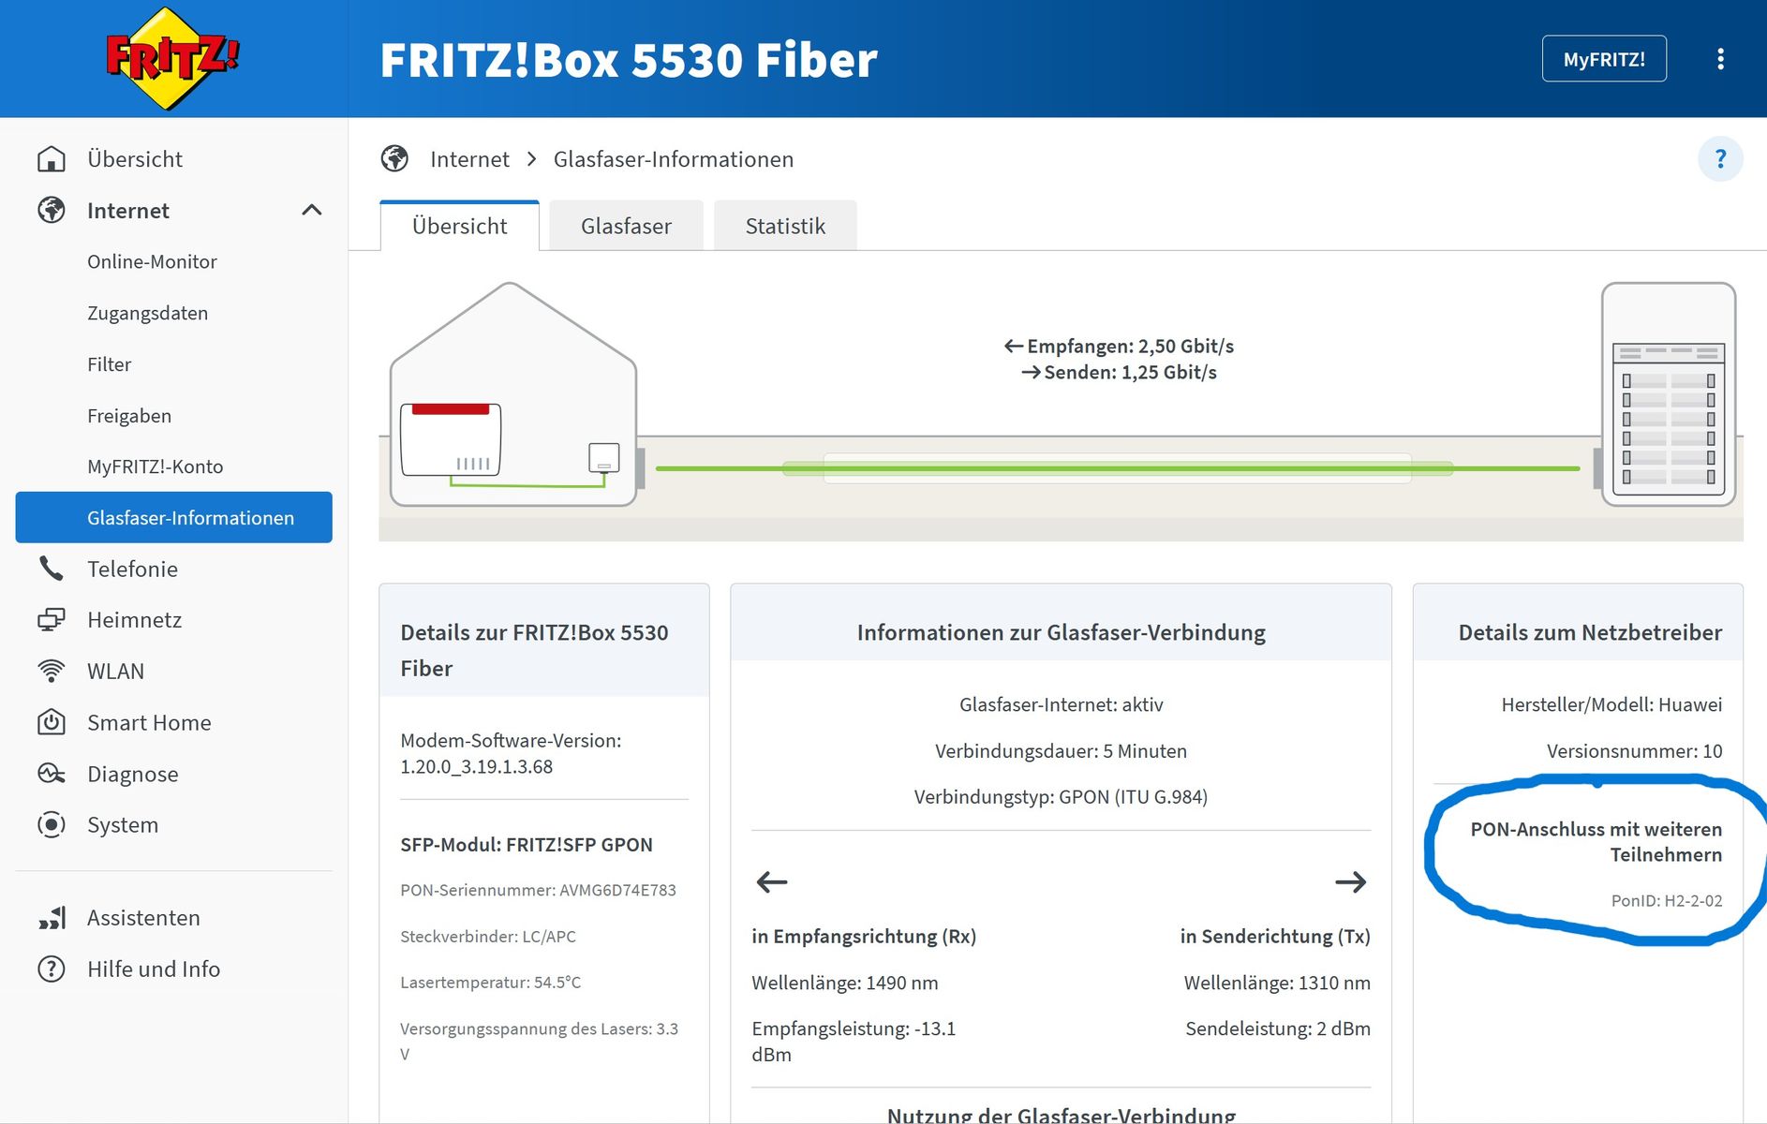Select the Übersicht tab
This screenshot has height=1124, width=1767.
(459, 226)
